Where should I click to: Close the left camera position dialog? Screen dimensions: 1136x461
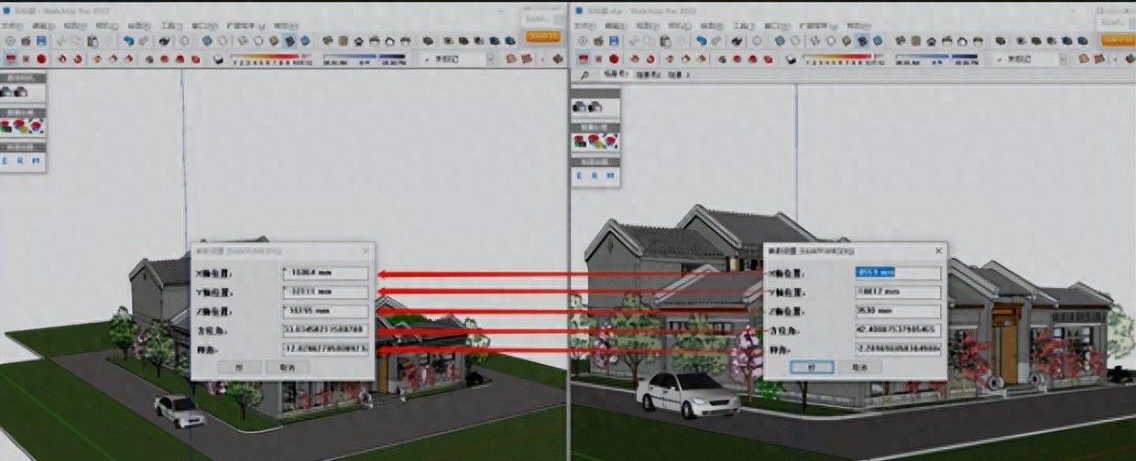point(365,249)
